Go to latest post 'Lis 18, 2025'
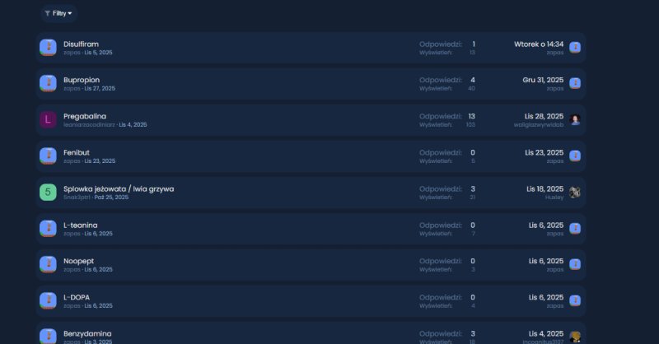The image size is (659, 344). click(x=545, y=189)
